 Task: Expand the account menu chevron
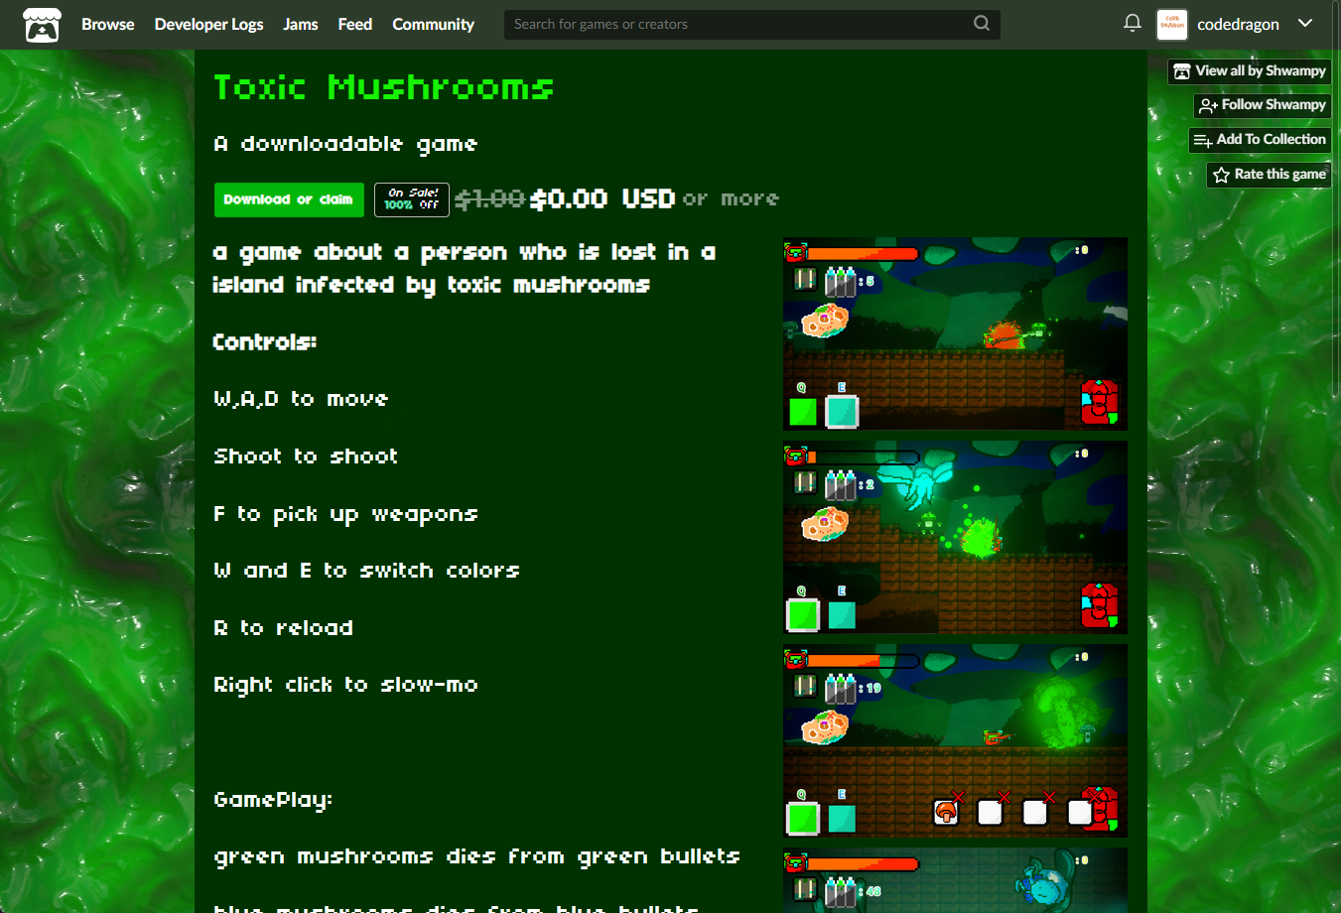1305,23
